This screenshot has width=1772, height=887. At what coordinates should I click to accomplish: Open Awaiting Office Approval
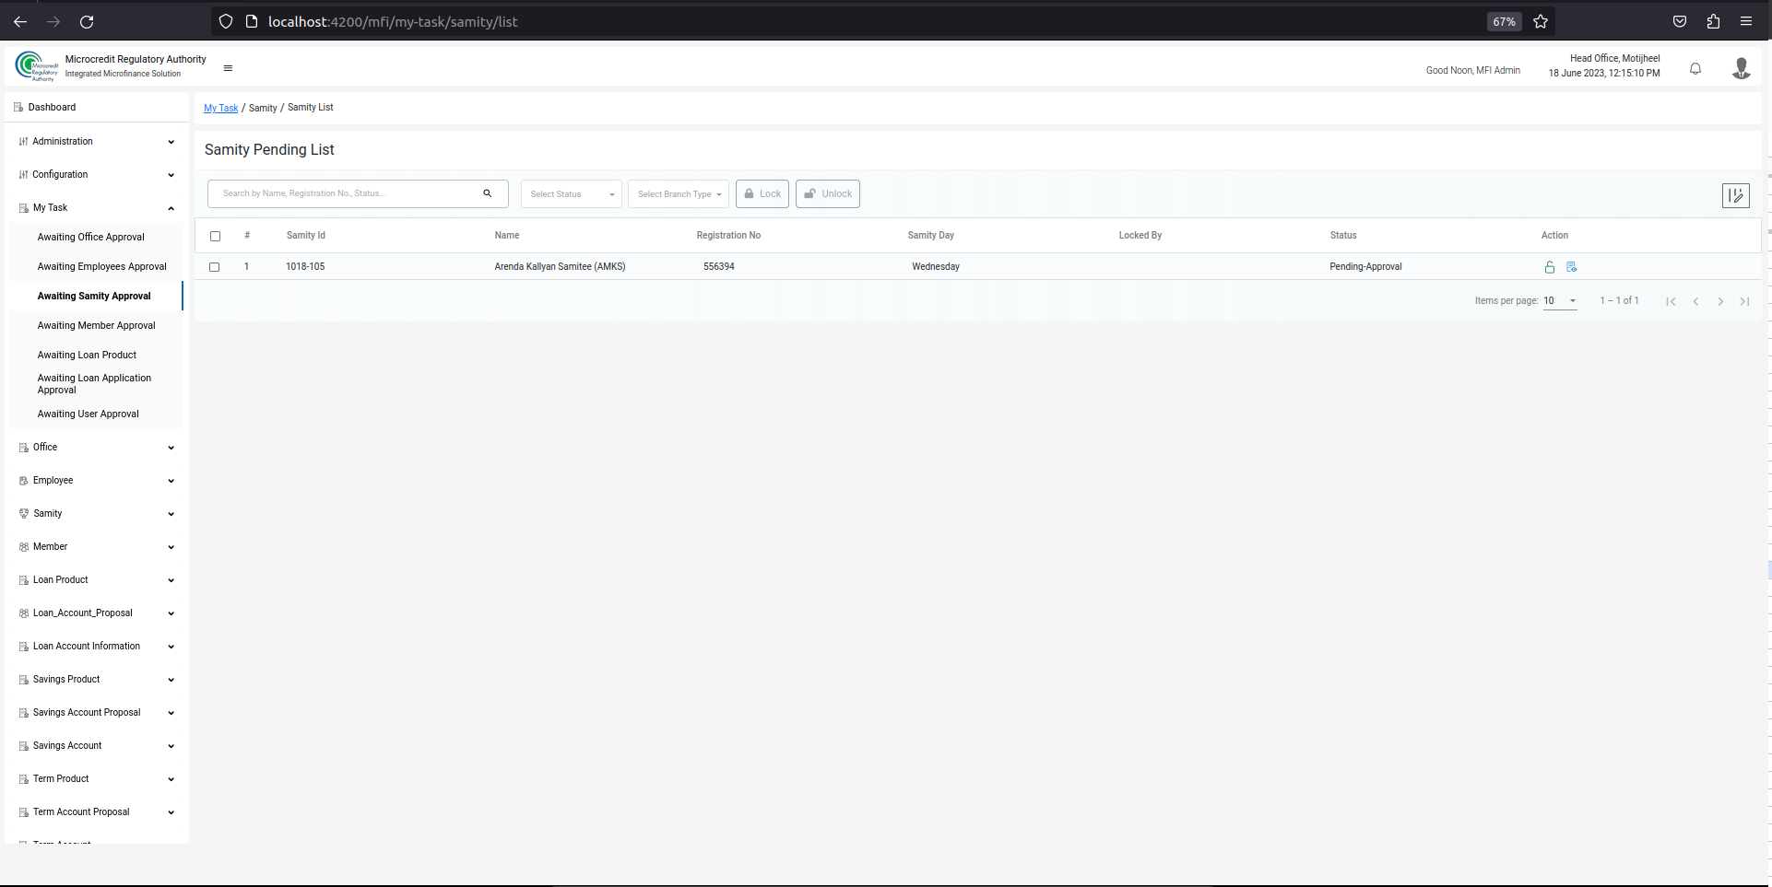pyautogui.click(x=91, y=238)
